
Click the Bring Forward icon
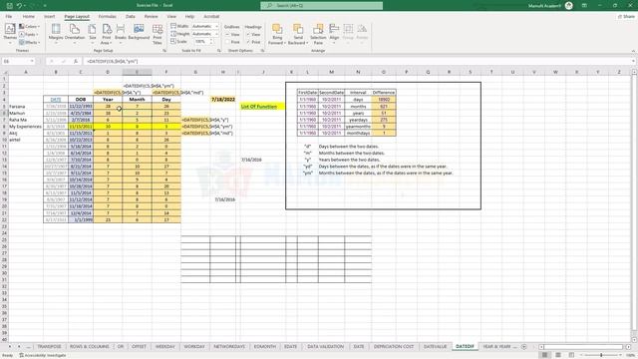point(277,29)
